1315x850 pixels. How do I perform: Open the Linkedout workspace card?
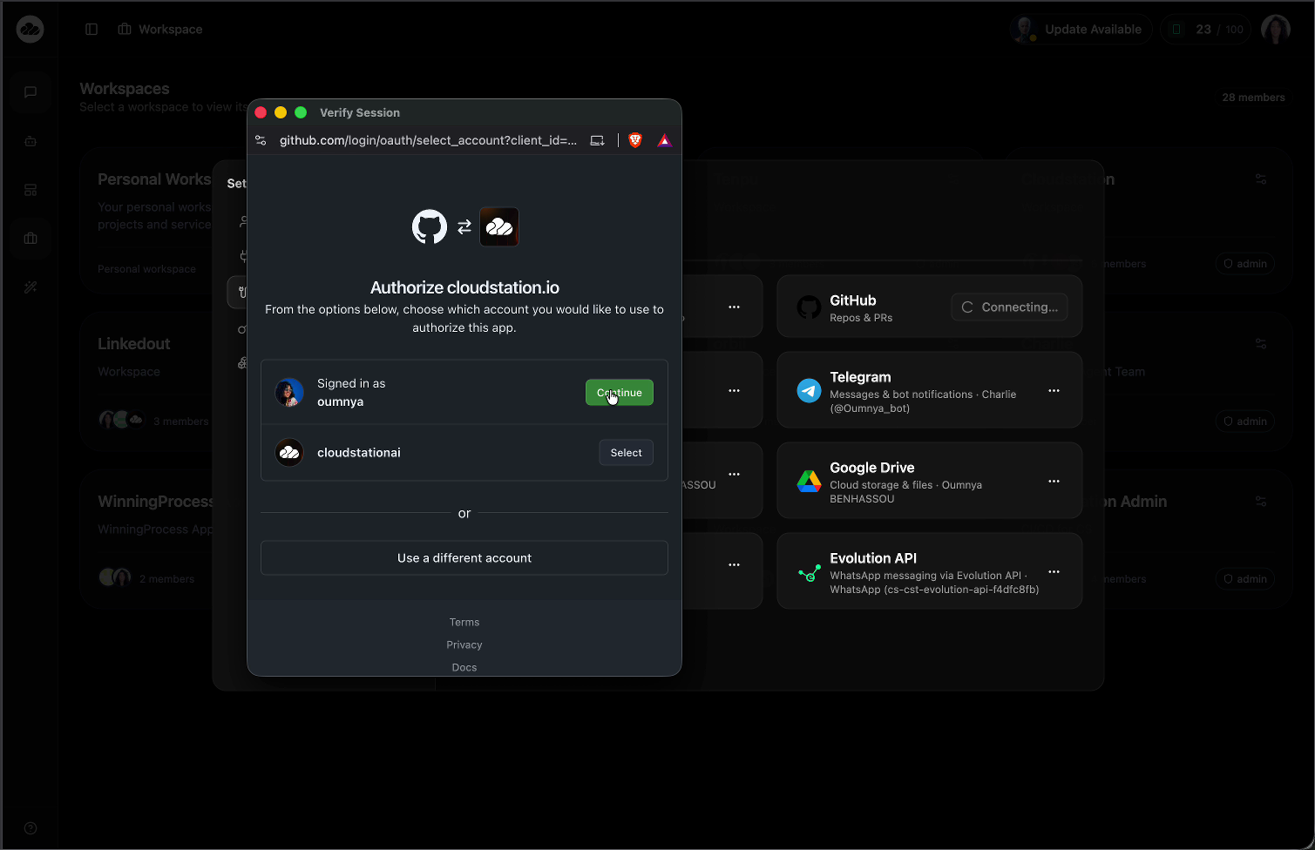point(164,382)
